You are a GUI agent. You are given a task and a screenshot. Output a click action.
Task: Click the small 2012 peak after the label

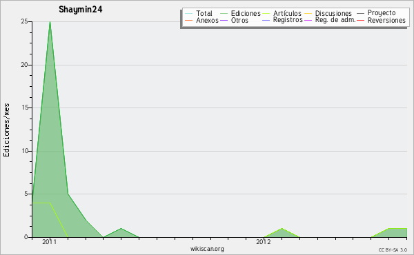[x=282, y=229]
